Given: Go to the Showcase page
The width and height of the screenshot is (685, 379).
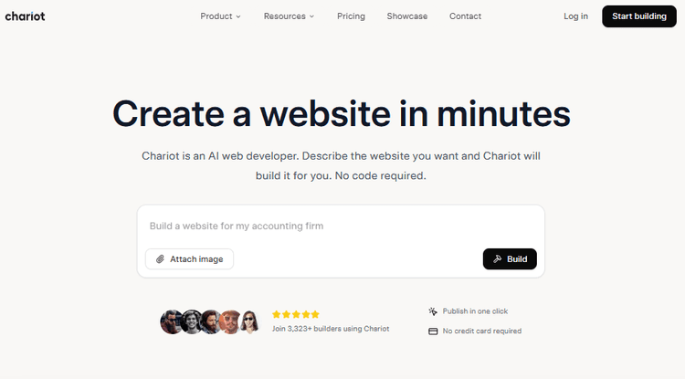Looking at the screenshot, I should point(406,16).
